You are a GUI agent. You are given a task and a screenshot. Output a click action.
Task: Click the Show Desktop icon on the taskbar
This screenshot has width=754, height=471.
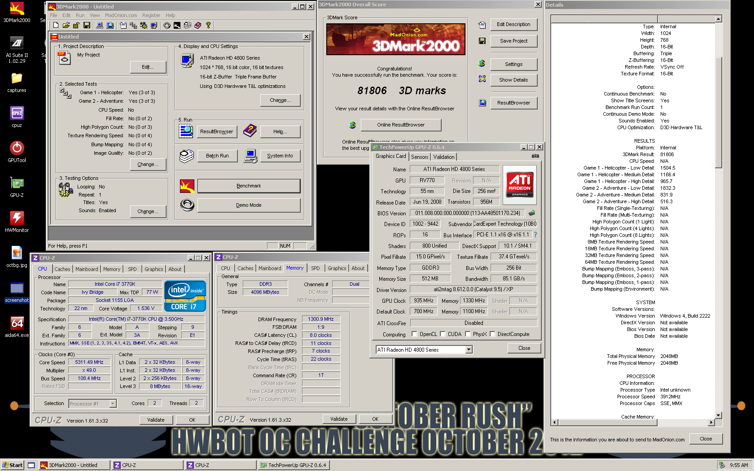pyautogui.click(x=31, y=465)
